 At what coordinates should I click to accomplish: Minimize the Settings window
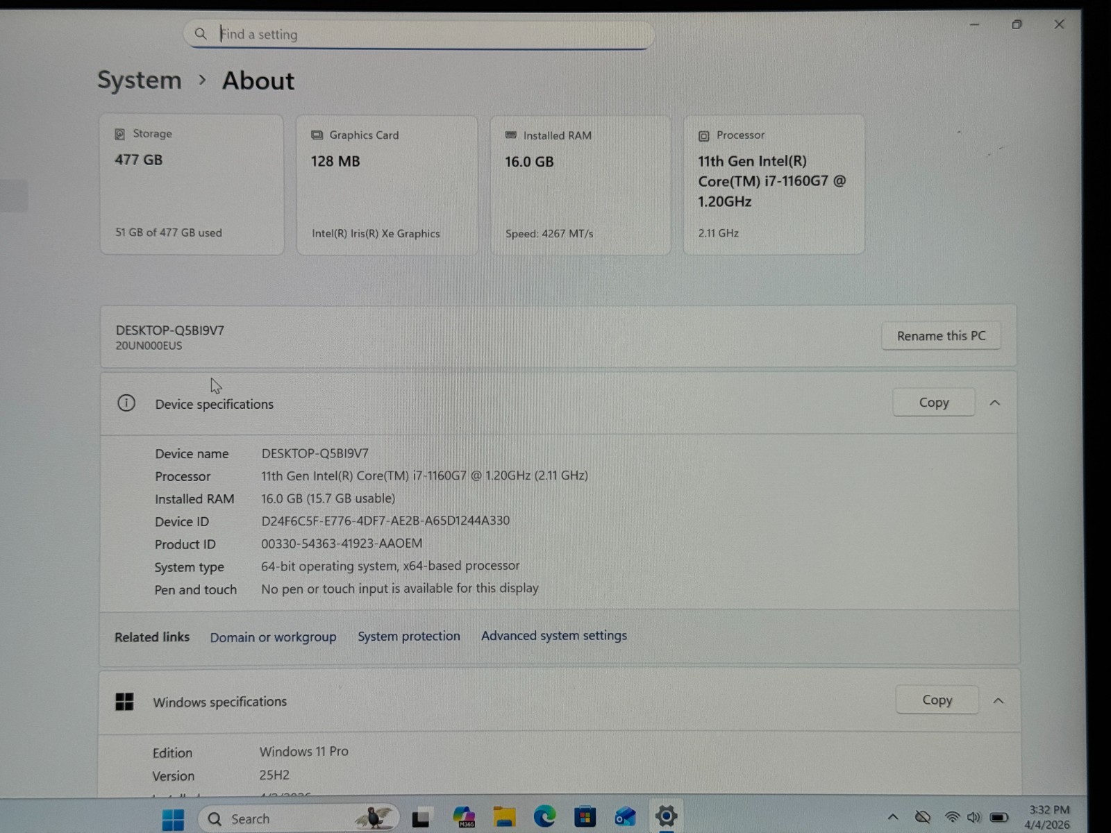[x=975, y=24]
